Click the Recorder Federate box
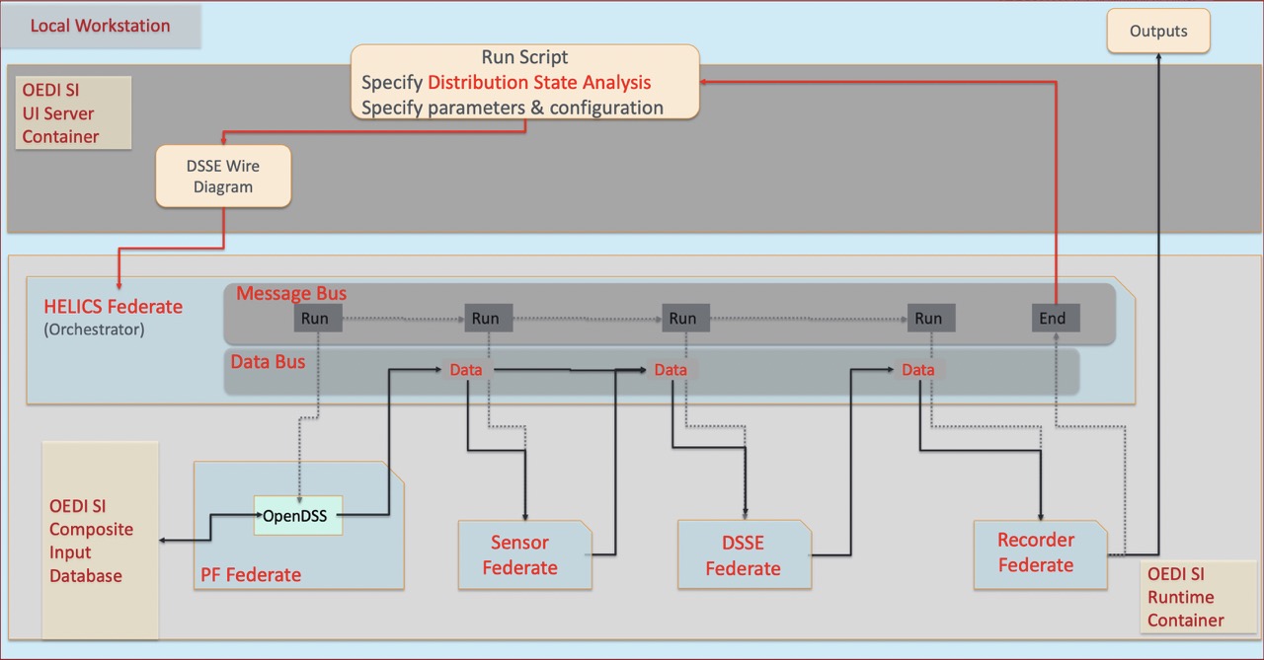The height and width of the screenshot is (660, 1264). pos(1041,553)
